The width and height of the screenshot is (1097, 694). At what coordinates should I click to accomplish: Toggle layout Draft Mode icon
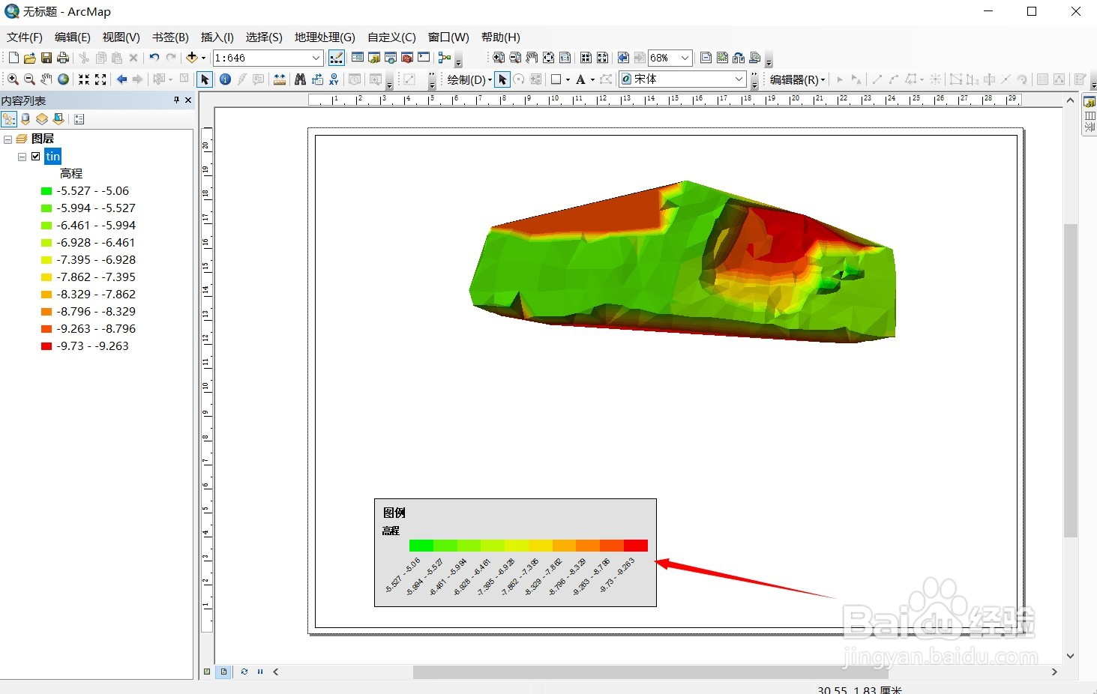tap(706, 58)
